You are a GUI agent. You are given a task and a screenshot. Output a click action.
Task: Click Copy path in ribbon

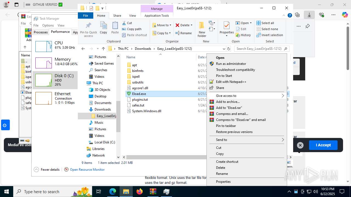(x=132, y=29)
